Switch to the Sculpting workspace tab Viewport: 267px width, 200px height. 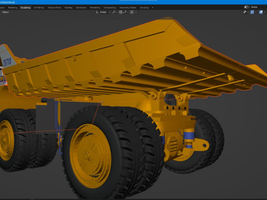(26, 8)
